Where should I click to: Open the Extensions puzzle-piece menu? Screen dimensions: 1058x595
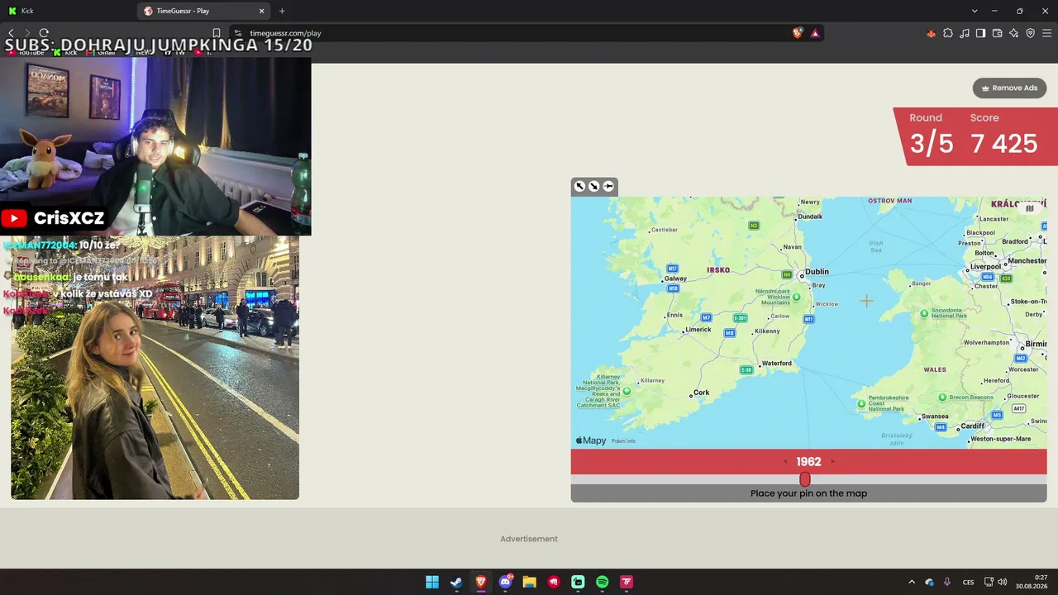[x=948, y=33]
